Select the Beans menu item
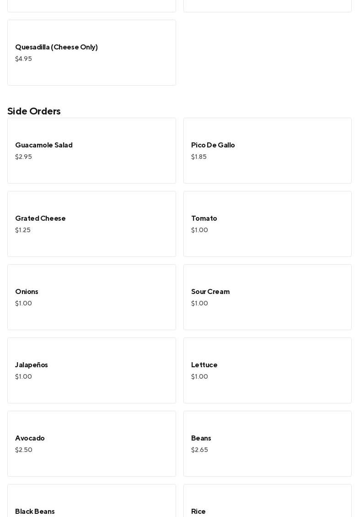The width and height of the screenshot is (359, 517). point(267,444)
